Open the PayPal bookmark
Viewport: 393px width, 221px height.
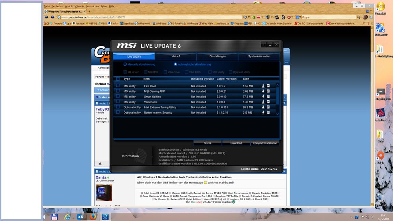(113, 23)
